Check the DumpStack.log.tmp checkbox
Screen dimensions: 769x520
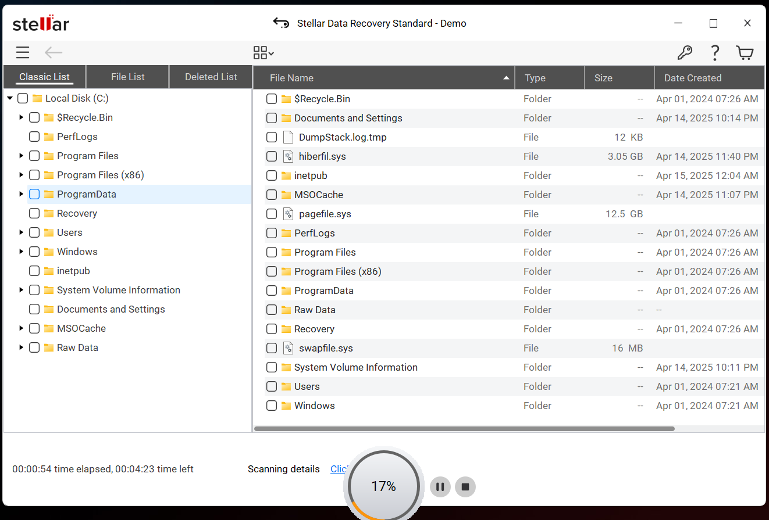point(272,137)
